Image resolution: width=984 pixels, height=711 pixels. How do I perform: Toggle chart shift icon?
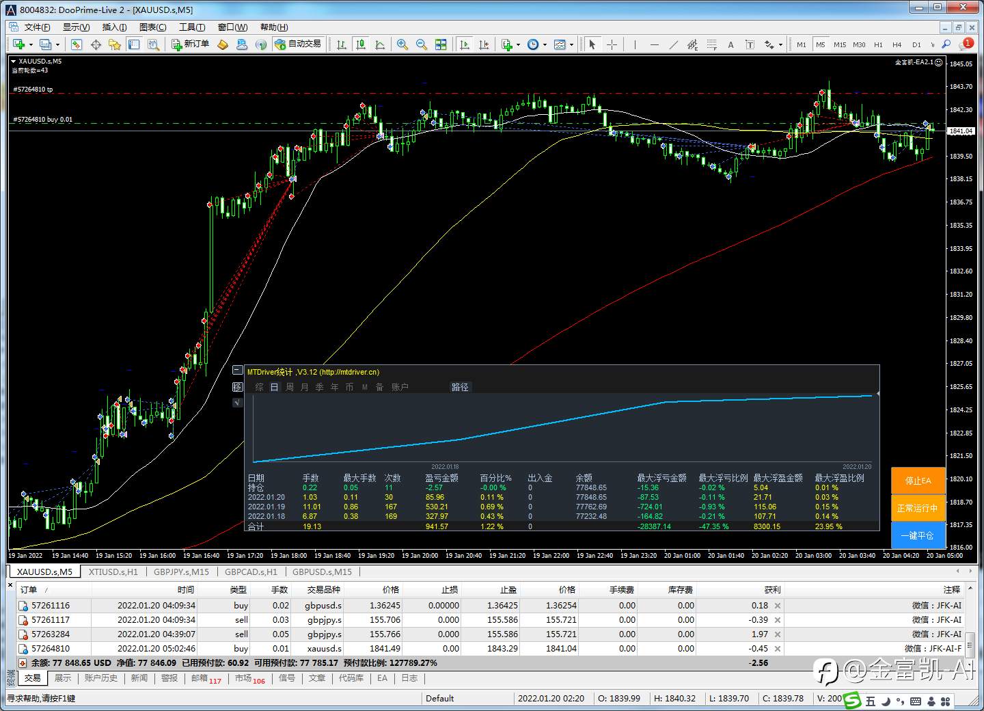pyautogui.click(x=484, y=44)
